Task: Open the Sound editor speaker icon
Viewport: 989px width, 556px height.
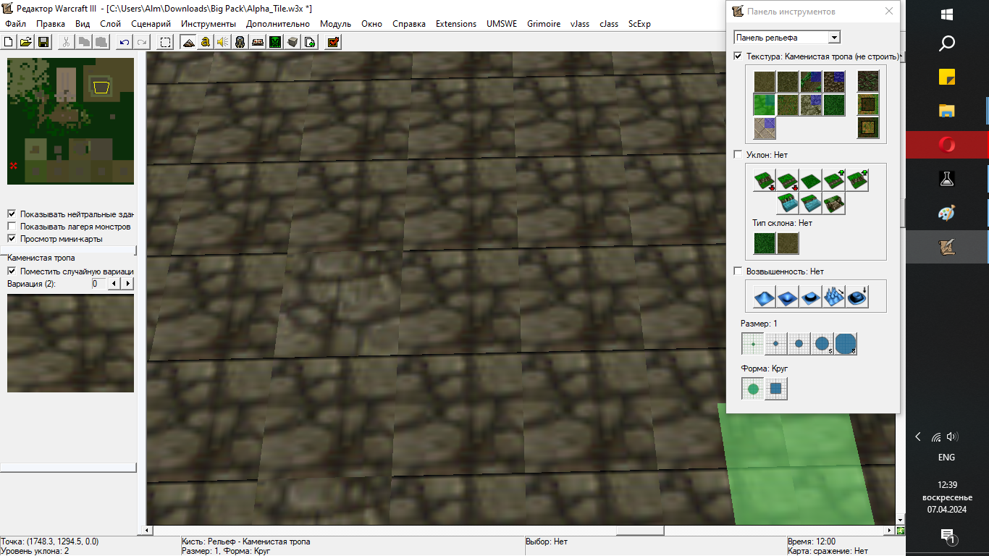Action: (x=223, y=42)
